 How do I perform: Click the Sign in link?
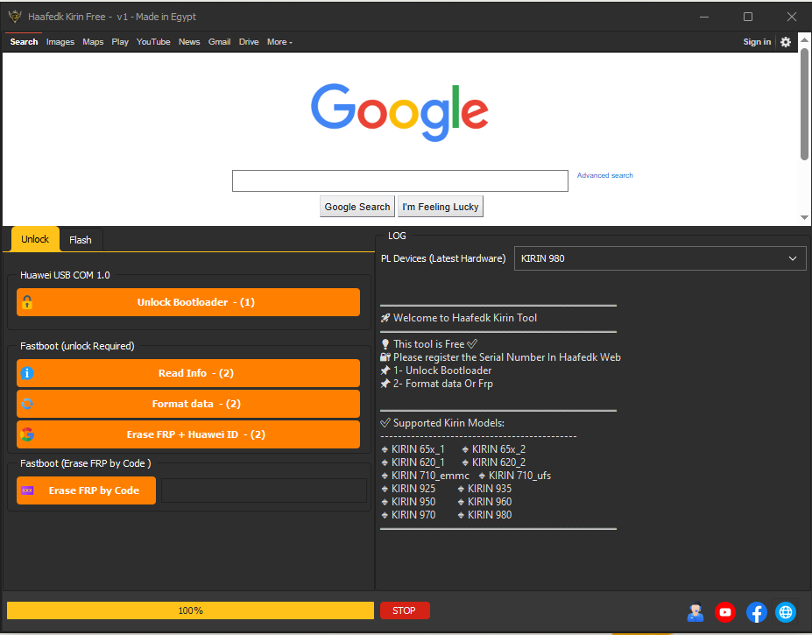pos(757,42)
